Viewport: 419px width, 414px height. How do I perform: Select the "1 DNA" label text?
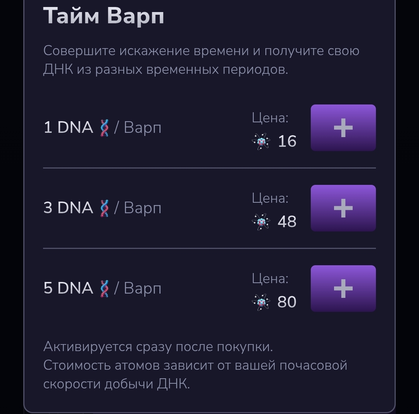[x=68, y=128]
